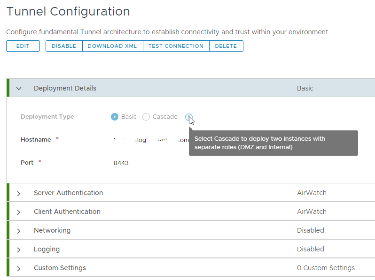The image size is (375, 280).
Task: Delete the Tunnel configuration
Action: (x=226, y=46)
